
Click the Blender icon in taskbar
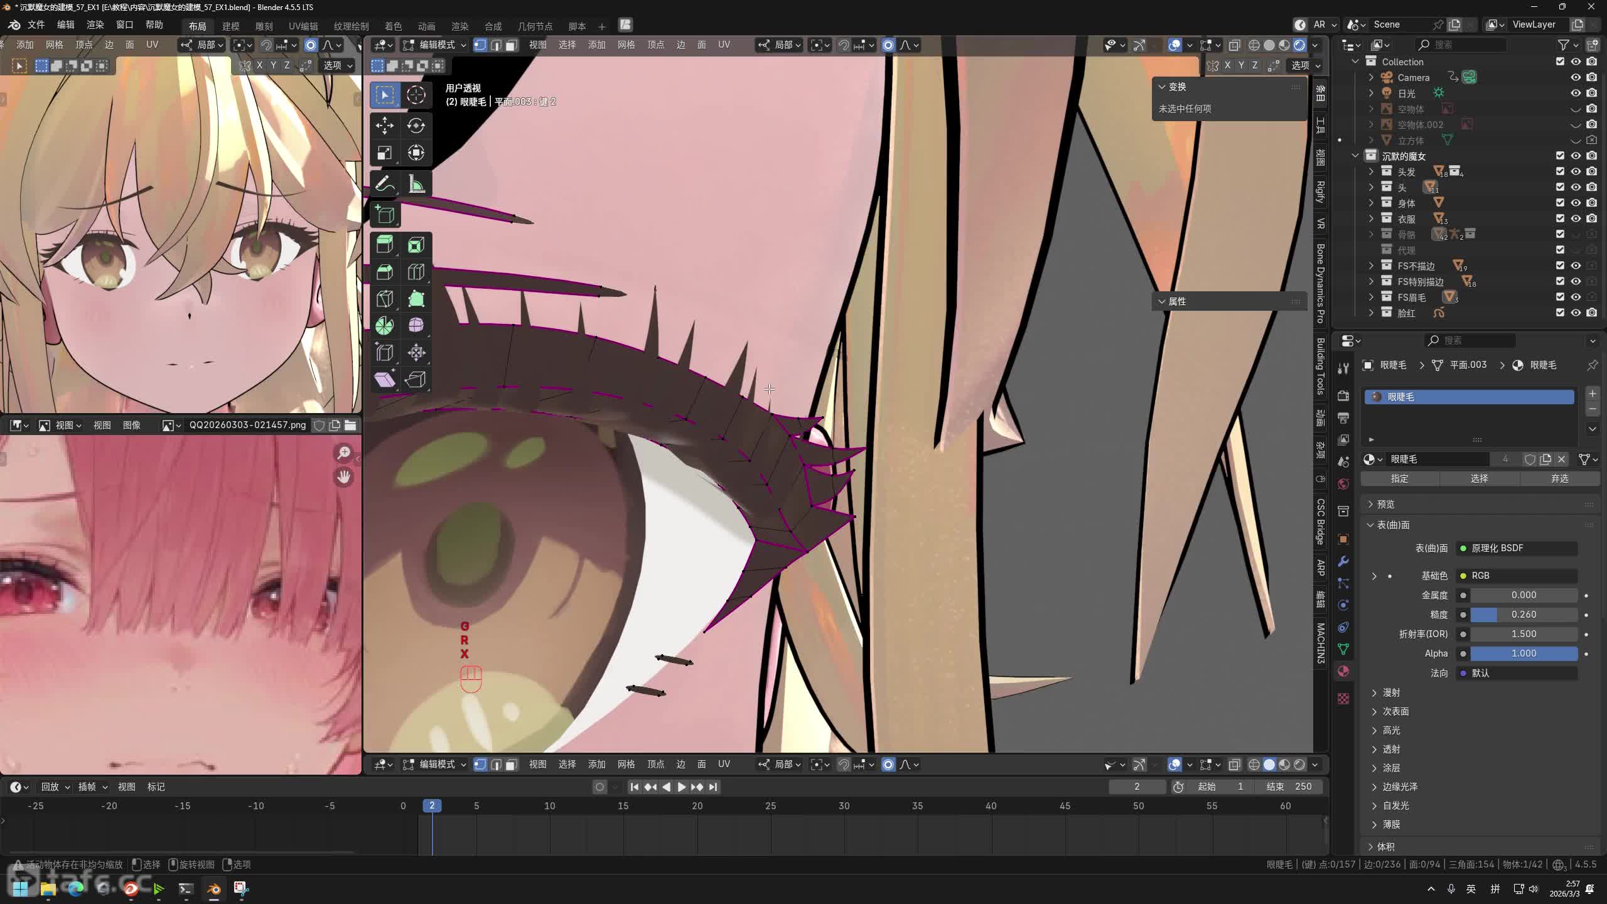tap(213, 888)
